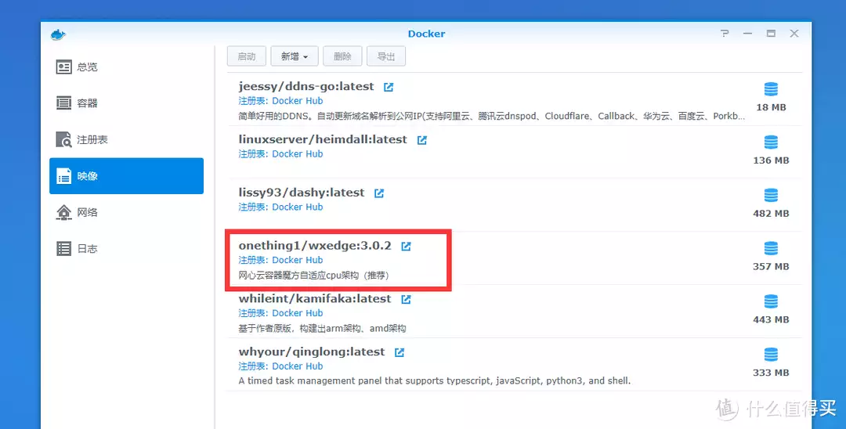Open external link for whyour/qinglong:latest

pyautogui.click(x=399, y=352)
